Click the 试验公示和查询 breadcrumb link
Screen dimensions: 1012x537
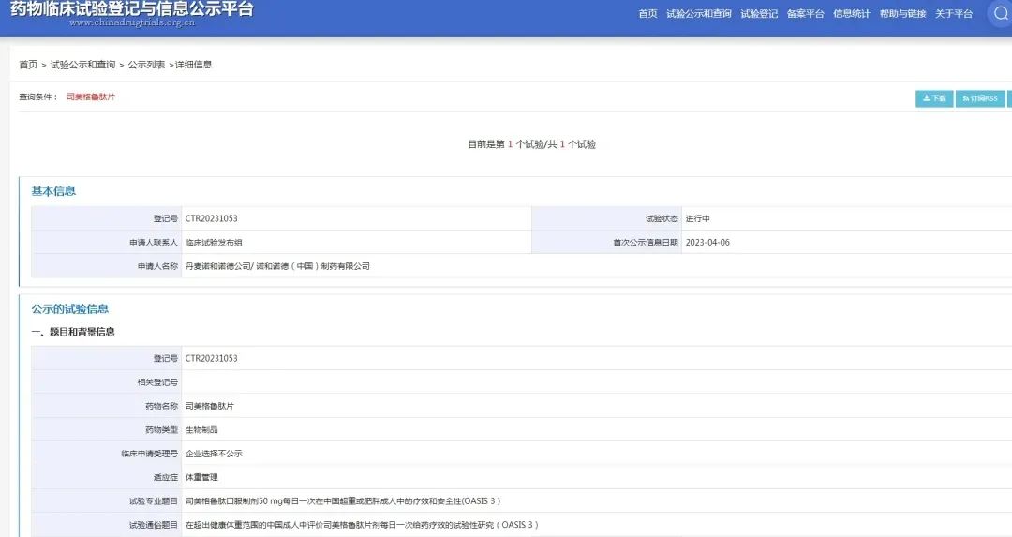(x=82, y=65)
